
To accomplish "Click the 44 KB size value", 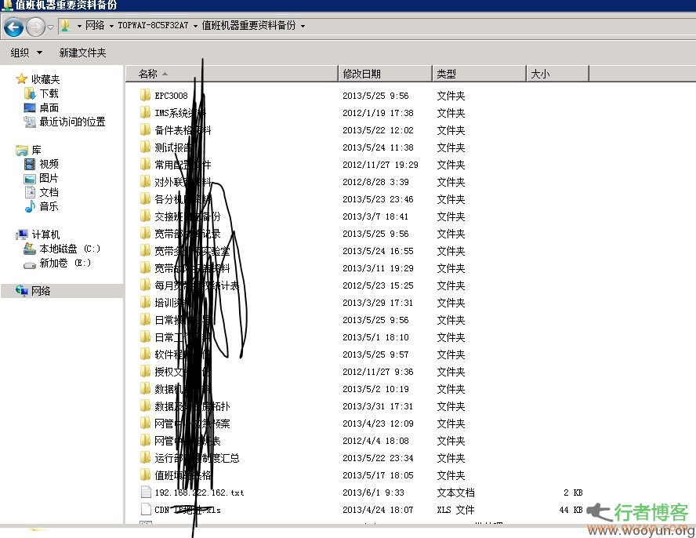I will coord(571,510).
